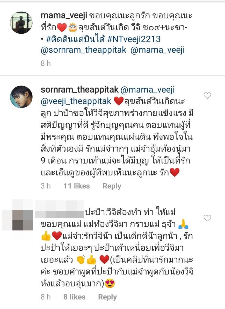
Task: Open sornram_theappitak profile picture
Action: tap(21, 97)
